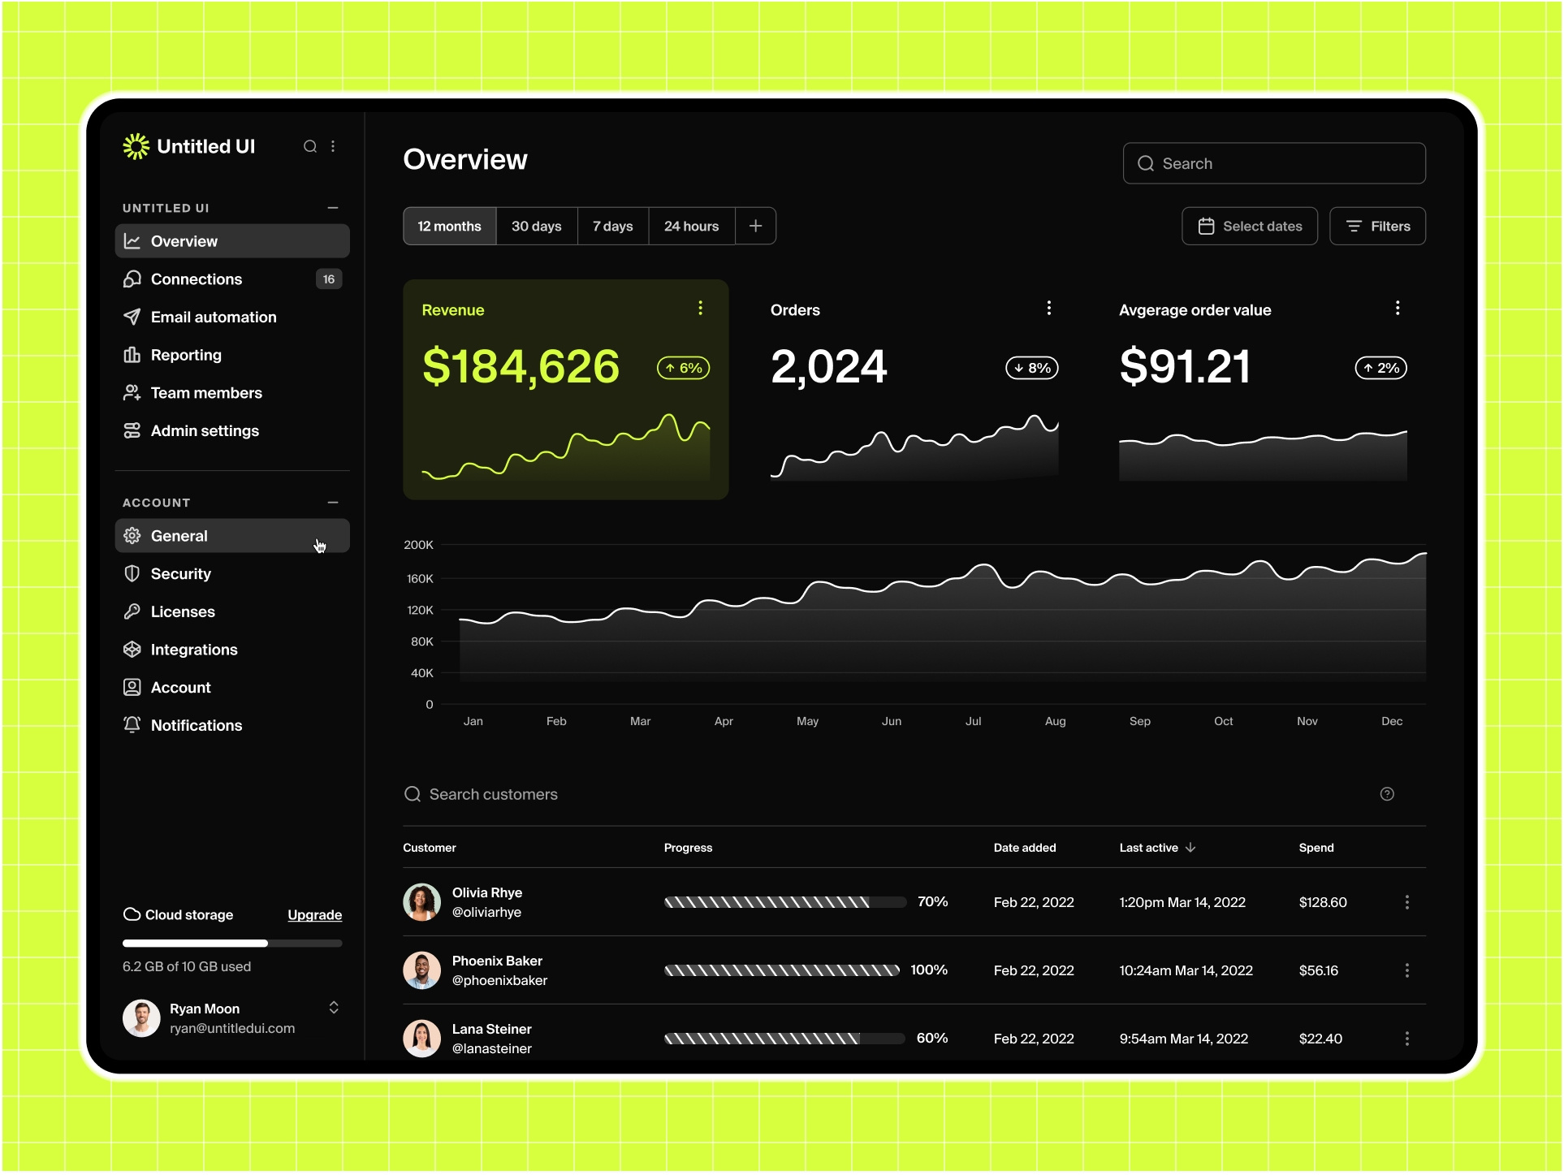Expand the Ryan Moon account switcher
Viewport: 1564px width, 1175px height.
(x=334, y=1007)
